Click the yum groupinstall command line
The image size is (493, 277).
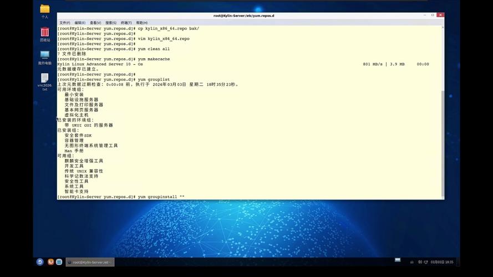pyautogui.click(x=121, y=197)
